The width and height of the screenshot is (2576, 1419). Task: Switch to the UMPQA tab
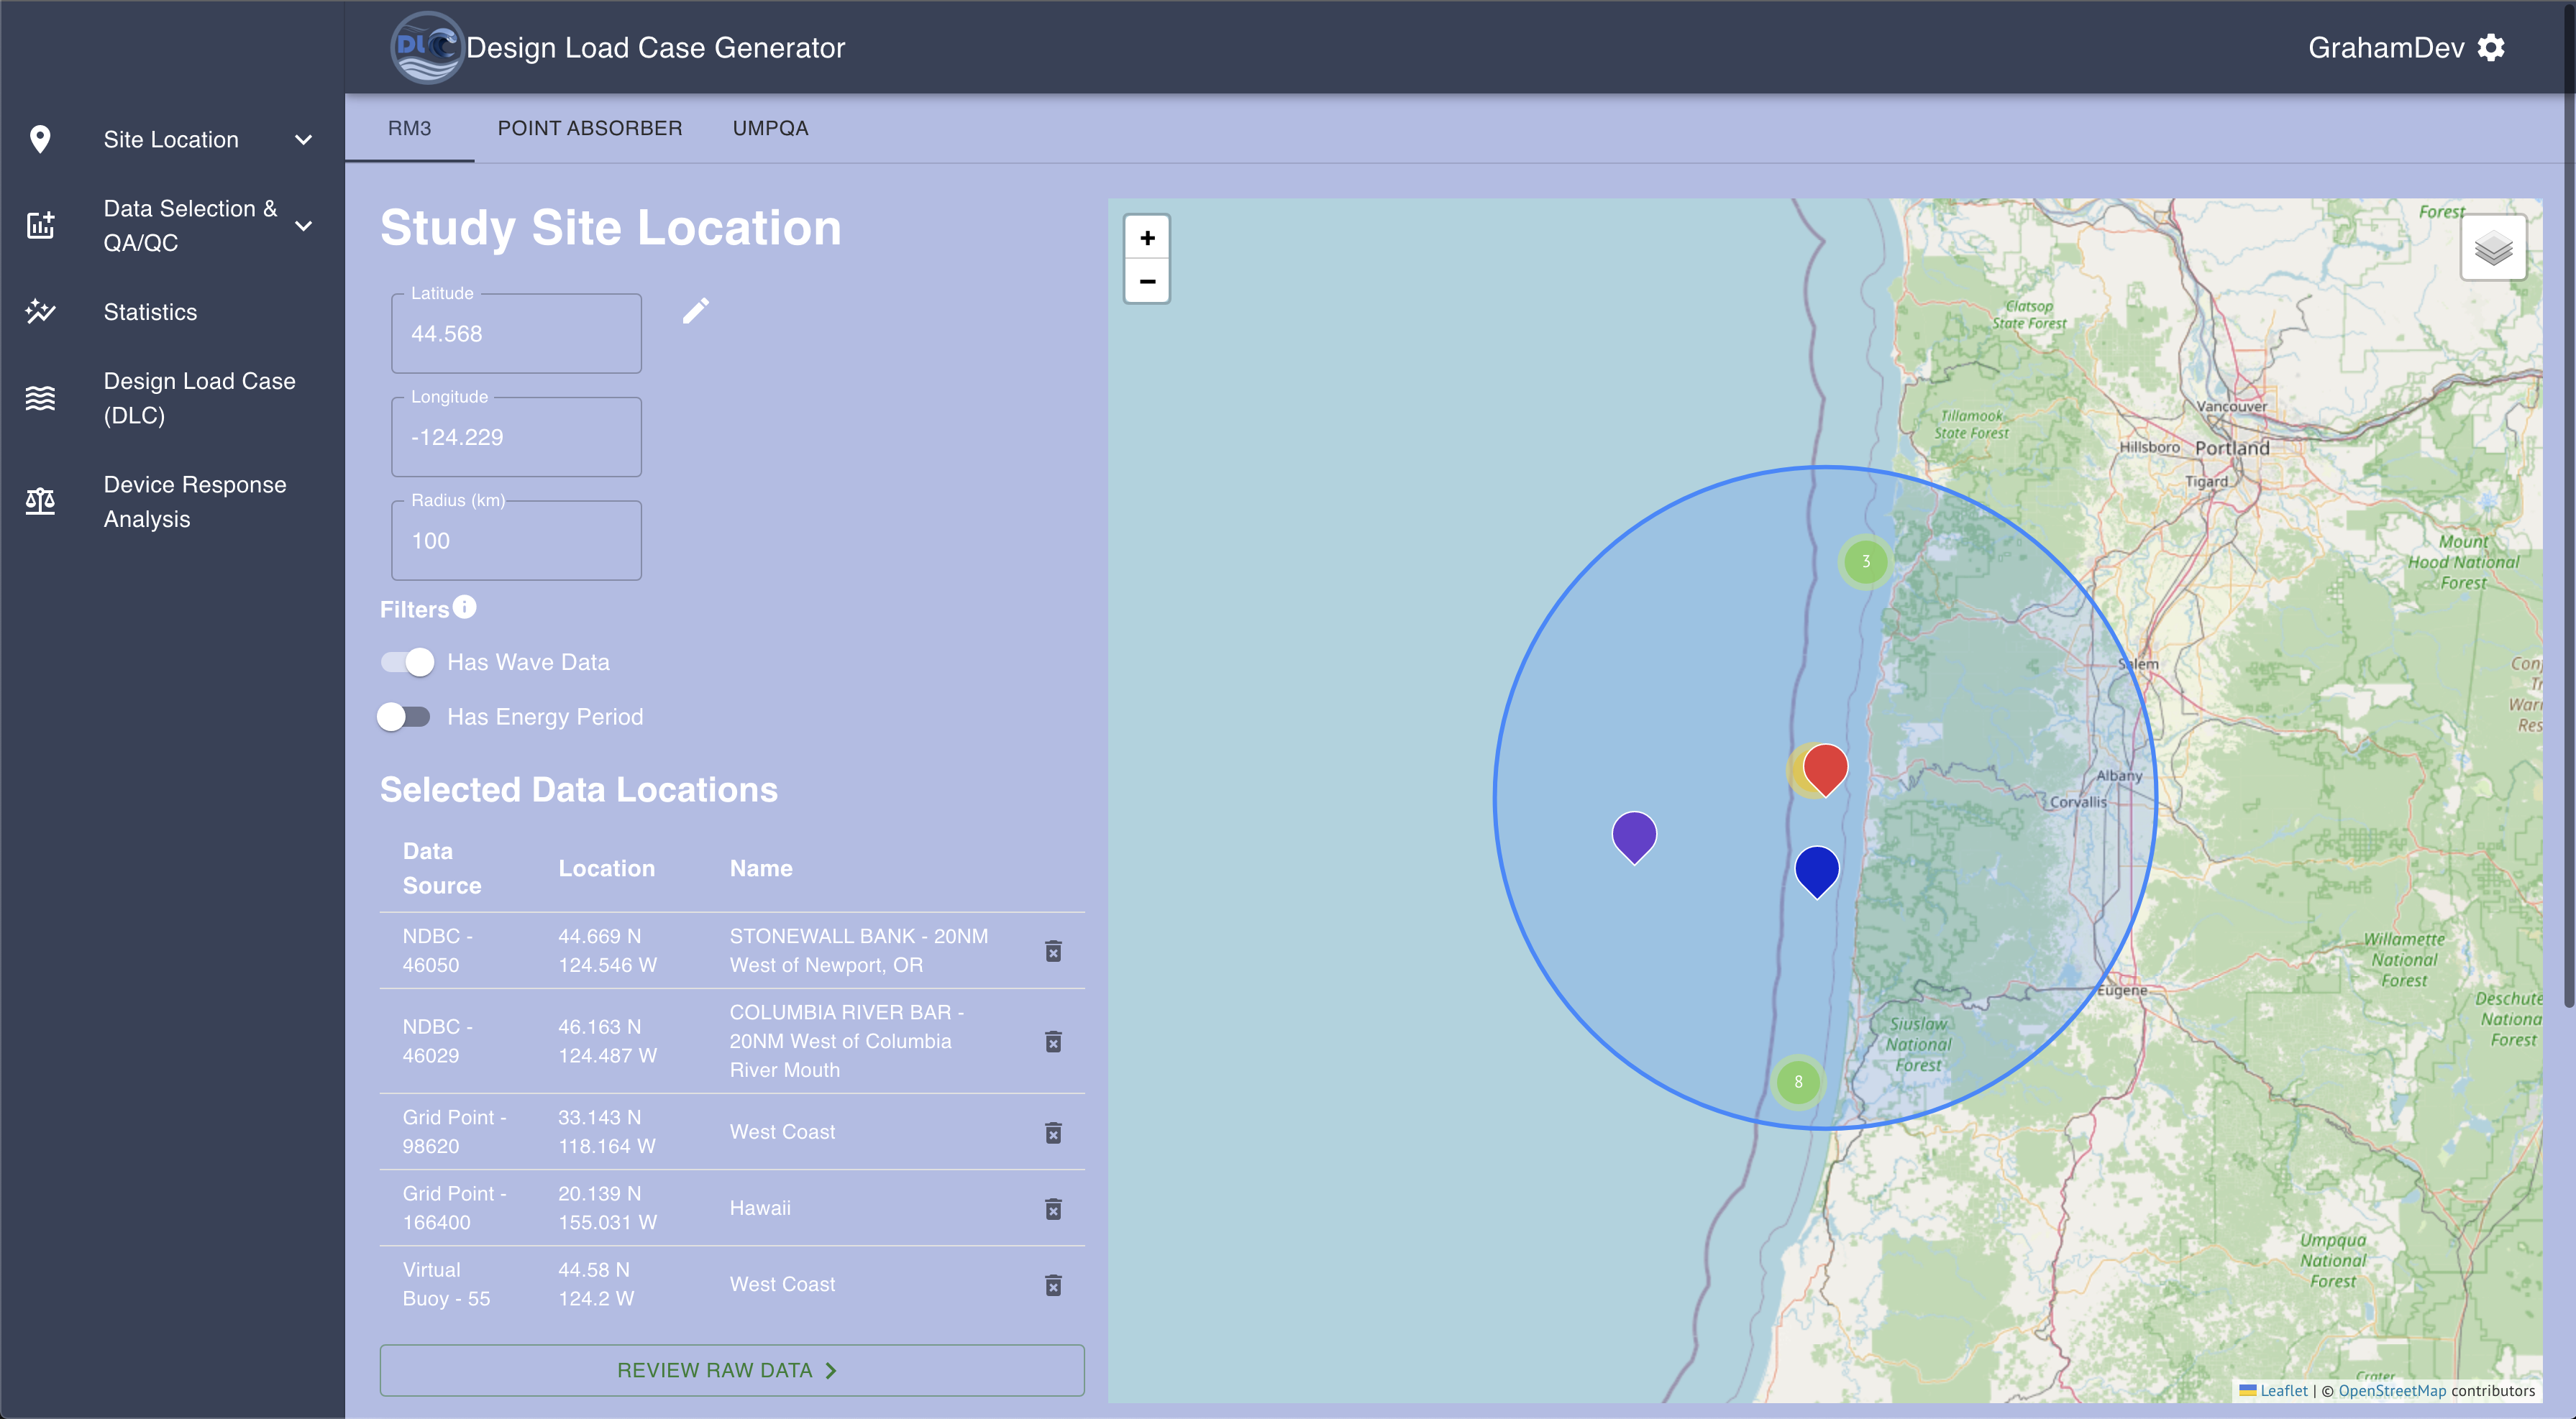pos(770,128)
